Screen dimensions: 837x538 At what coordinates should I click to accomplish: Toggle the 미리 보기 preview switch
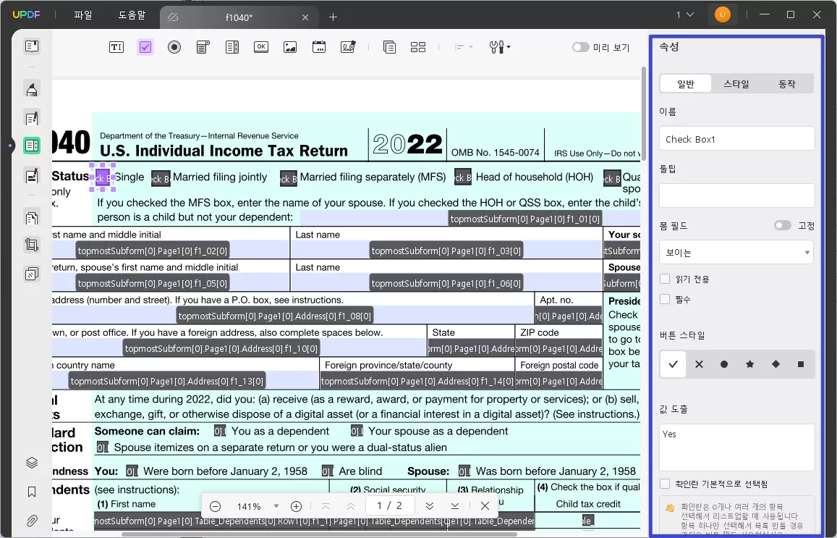(581, 47)
